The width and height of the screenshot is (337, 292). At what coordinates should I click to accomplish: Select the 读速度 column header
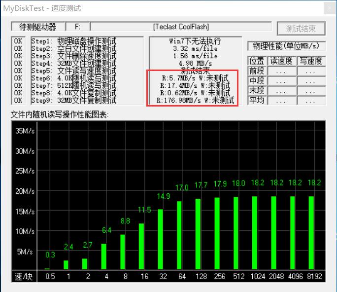(x=281, y=61)
